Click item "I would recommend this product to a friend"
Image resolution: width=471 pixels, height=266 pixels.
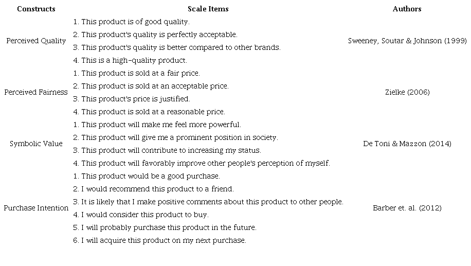coord(153,189)
